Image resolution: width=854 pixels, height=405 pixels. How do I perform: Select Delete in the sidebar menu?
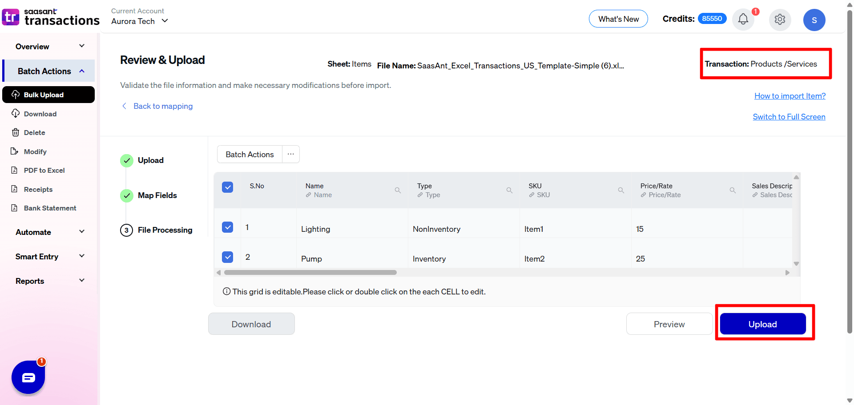(34, 132)
